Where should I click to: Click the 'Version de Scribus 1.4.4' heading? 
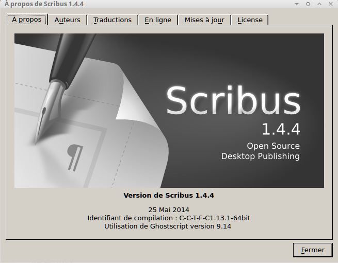(169, 195)
